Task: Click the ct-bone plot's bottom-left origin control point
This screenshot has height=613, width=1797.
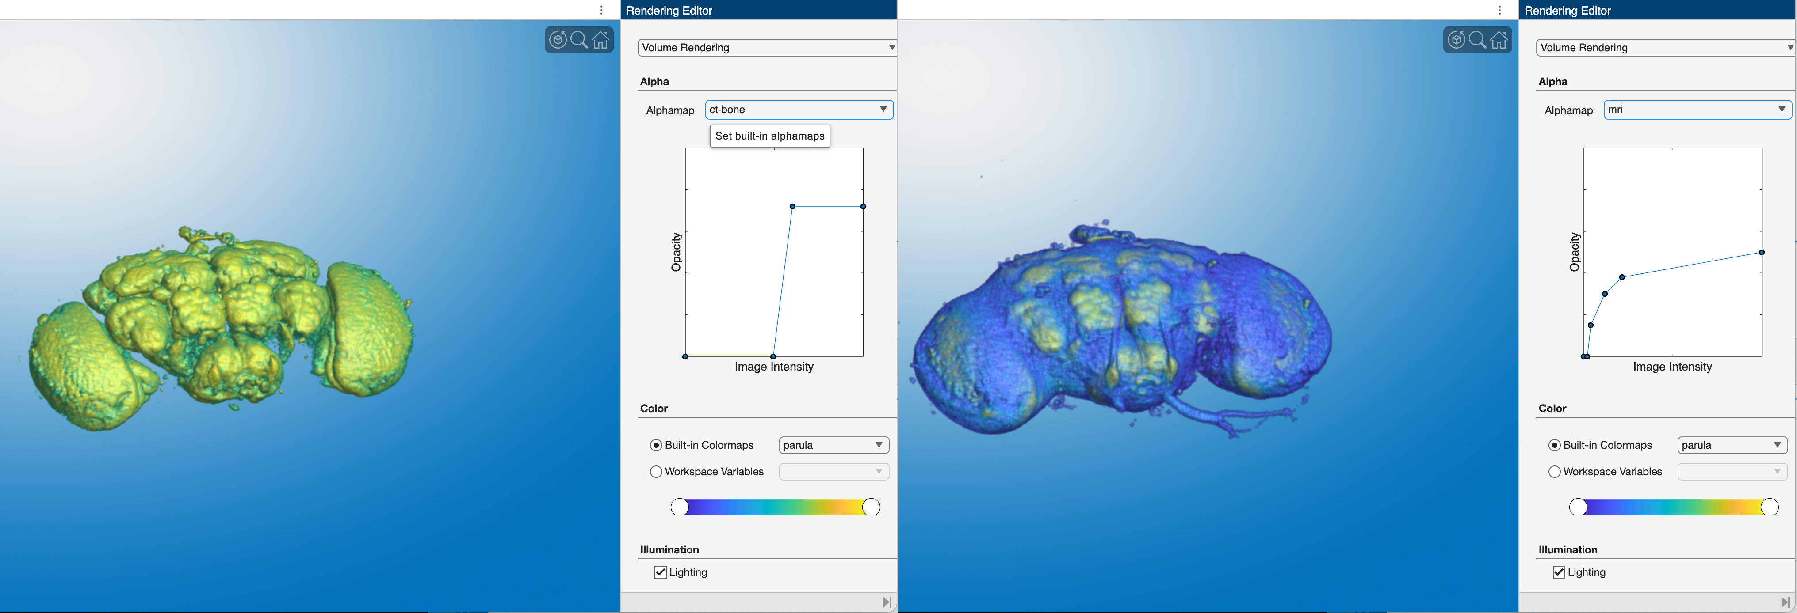Action: 685,357
